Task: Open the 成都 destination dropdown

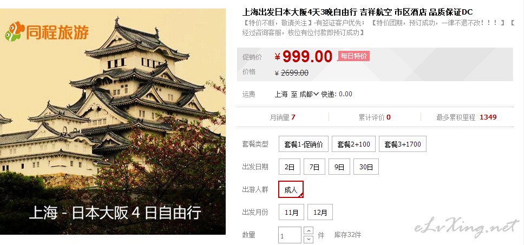Action: tap(309, 95)
